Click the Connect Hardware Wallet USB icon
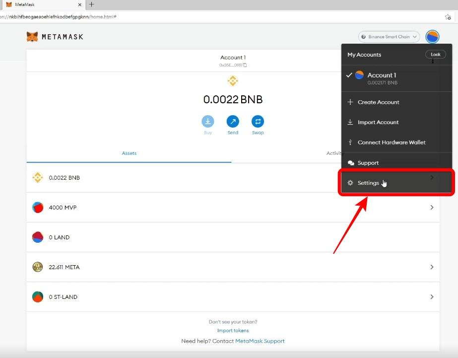This screenshot has width=458, height=358. tap(350, 143)
